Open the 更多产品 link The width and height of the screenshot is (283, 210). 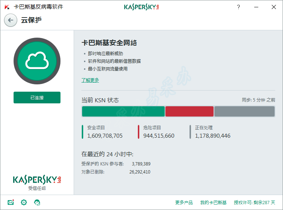tap(184, 202)
